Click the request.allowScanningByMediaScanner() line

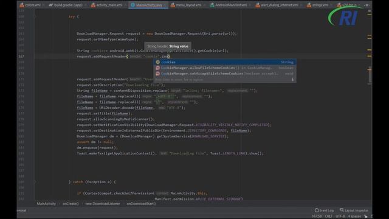(x=115, y=119)
